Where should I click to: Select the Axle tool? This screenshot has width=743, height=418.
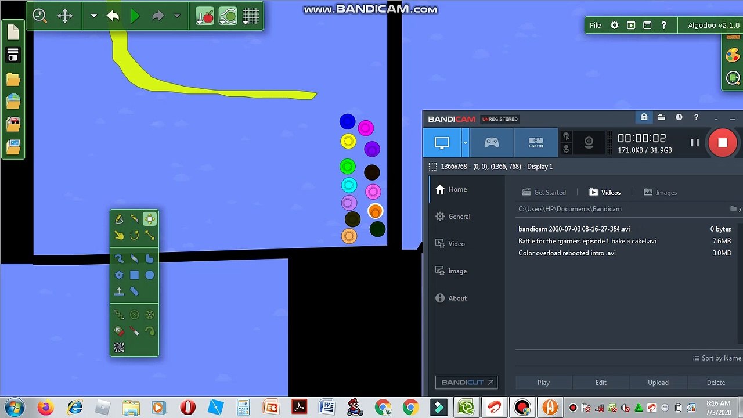(x=150, y=315)
